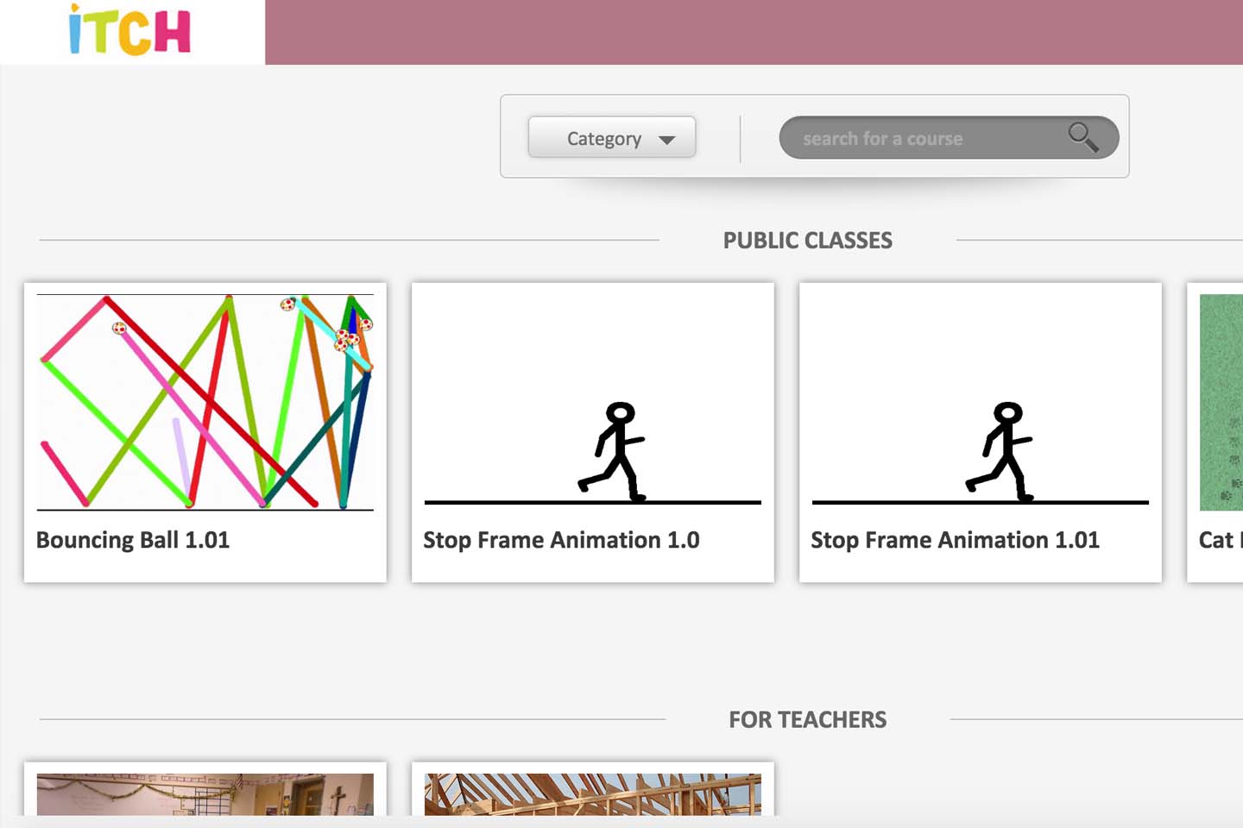
Task: Click the mauve header banner
Action: [x=754, y=32]
